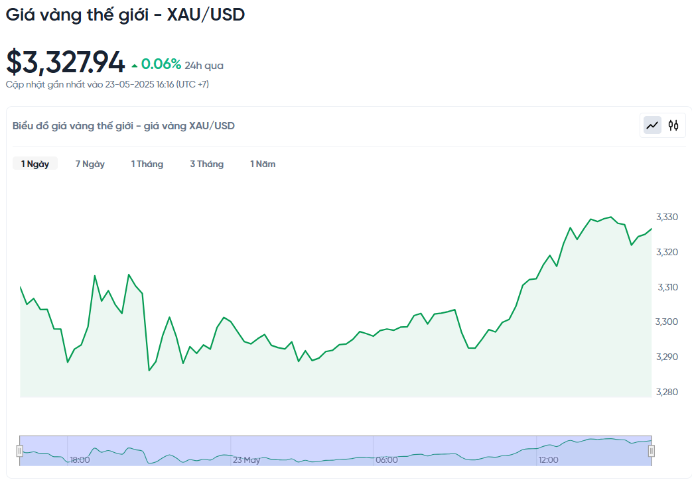Click the 3,330 price axis label
The height and width of the screenshot is (482, 692).
point(667,217)
